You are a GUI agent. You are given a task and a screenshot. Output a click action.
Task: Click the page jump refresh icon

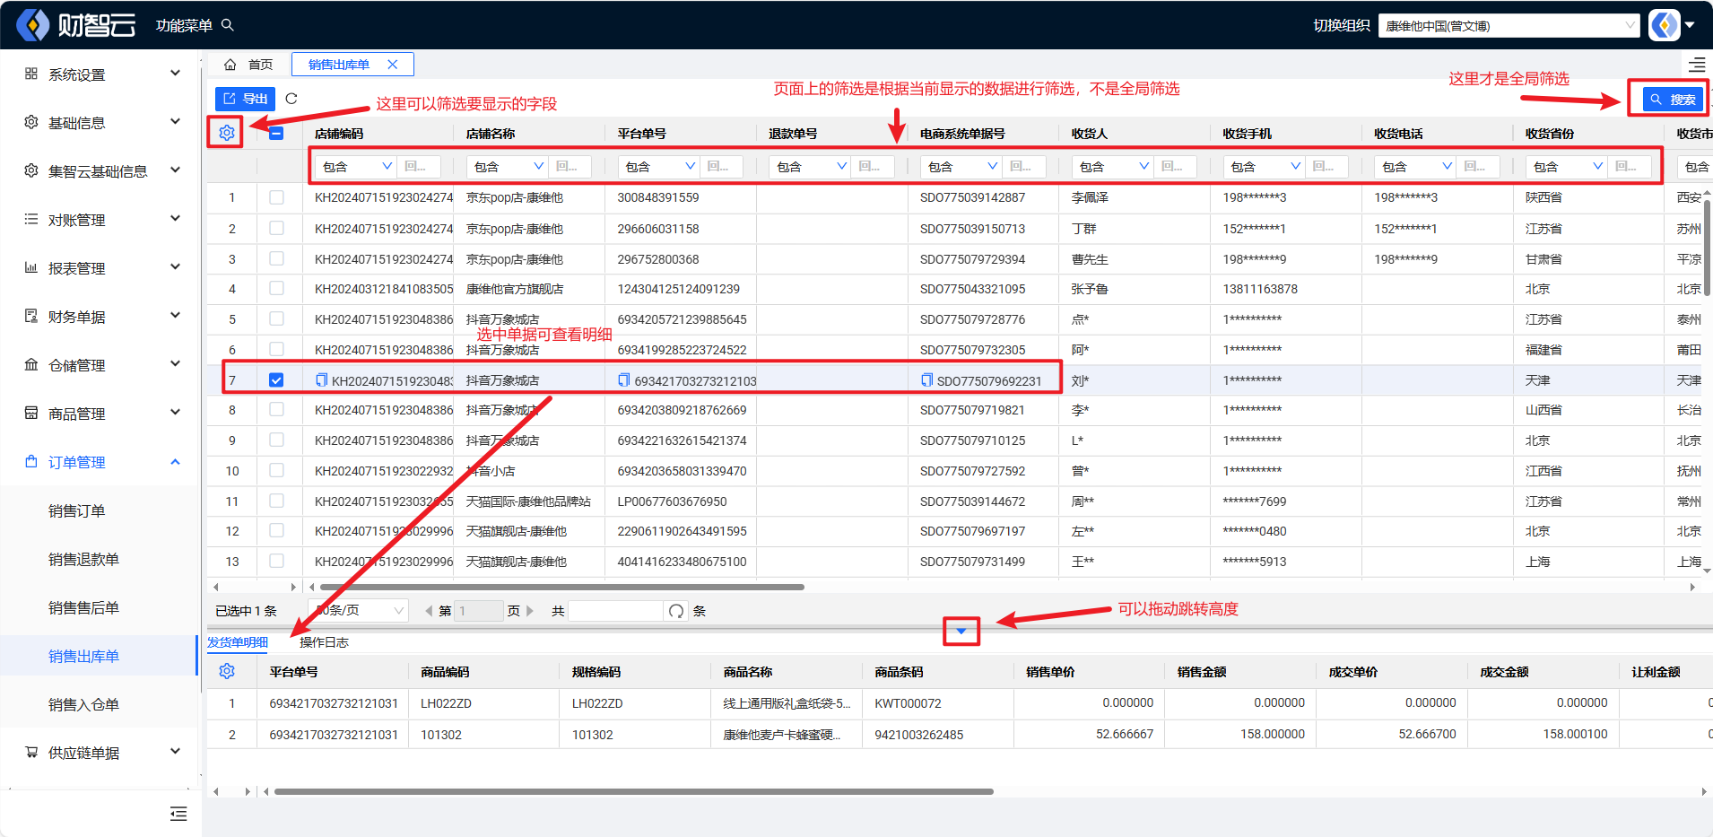click(676, 611)
